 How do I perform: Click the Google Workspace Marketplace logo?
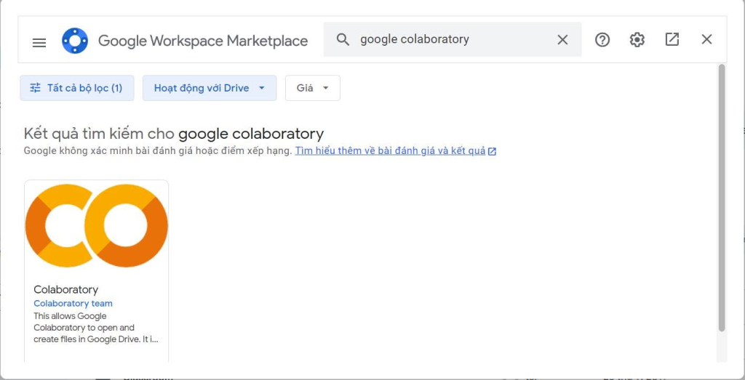[75, 41]
